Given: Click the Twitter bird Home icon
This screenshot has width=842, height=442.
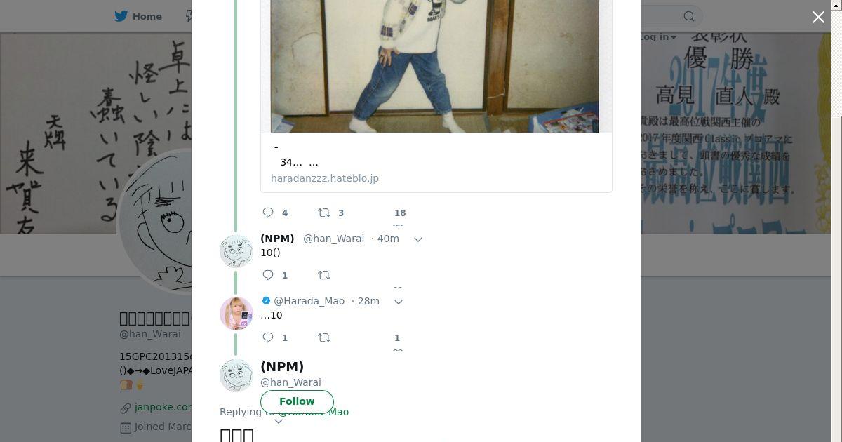Looking at the screenshot, I should click(x=122, y=16).
